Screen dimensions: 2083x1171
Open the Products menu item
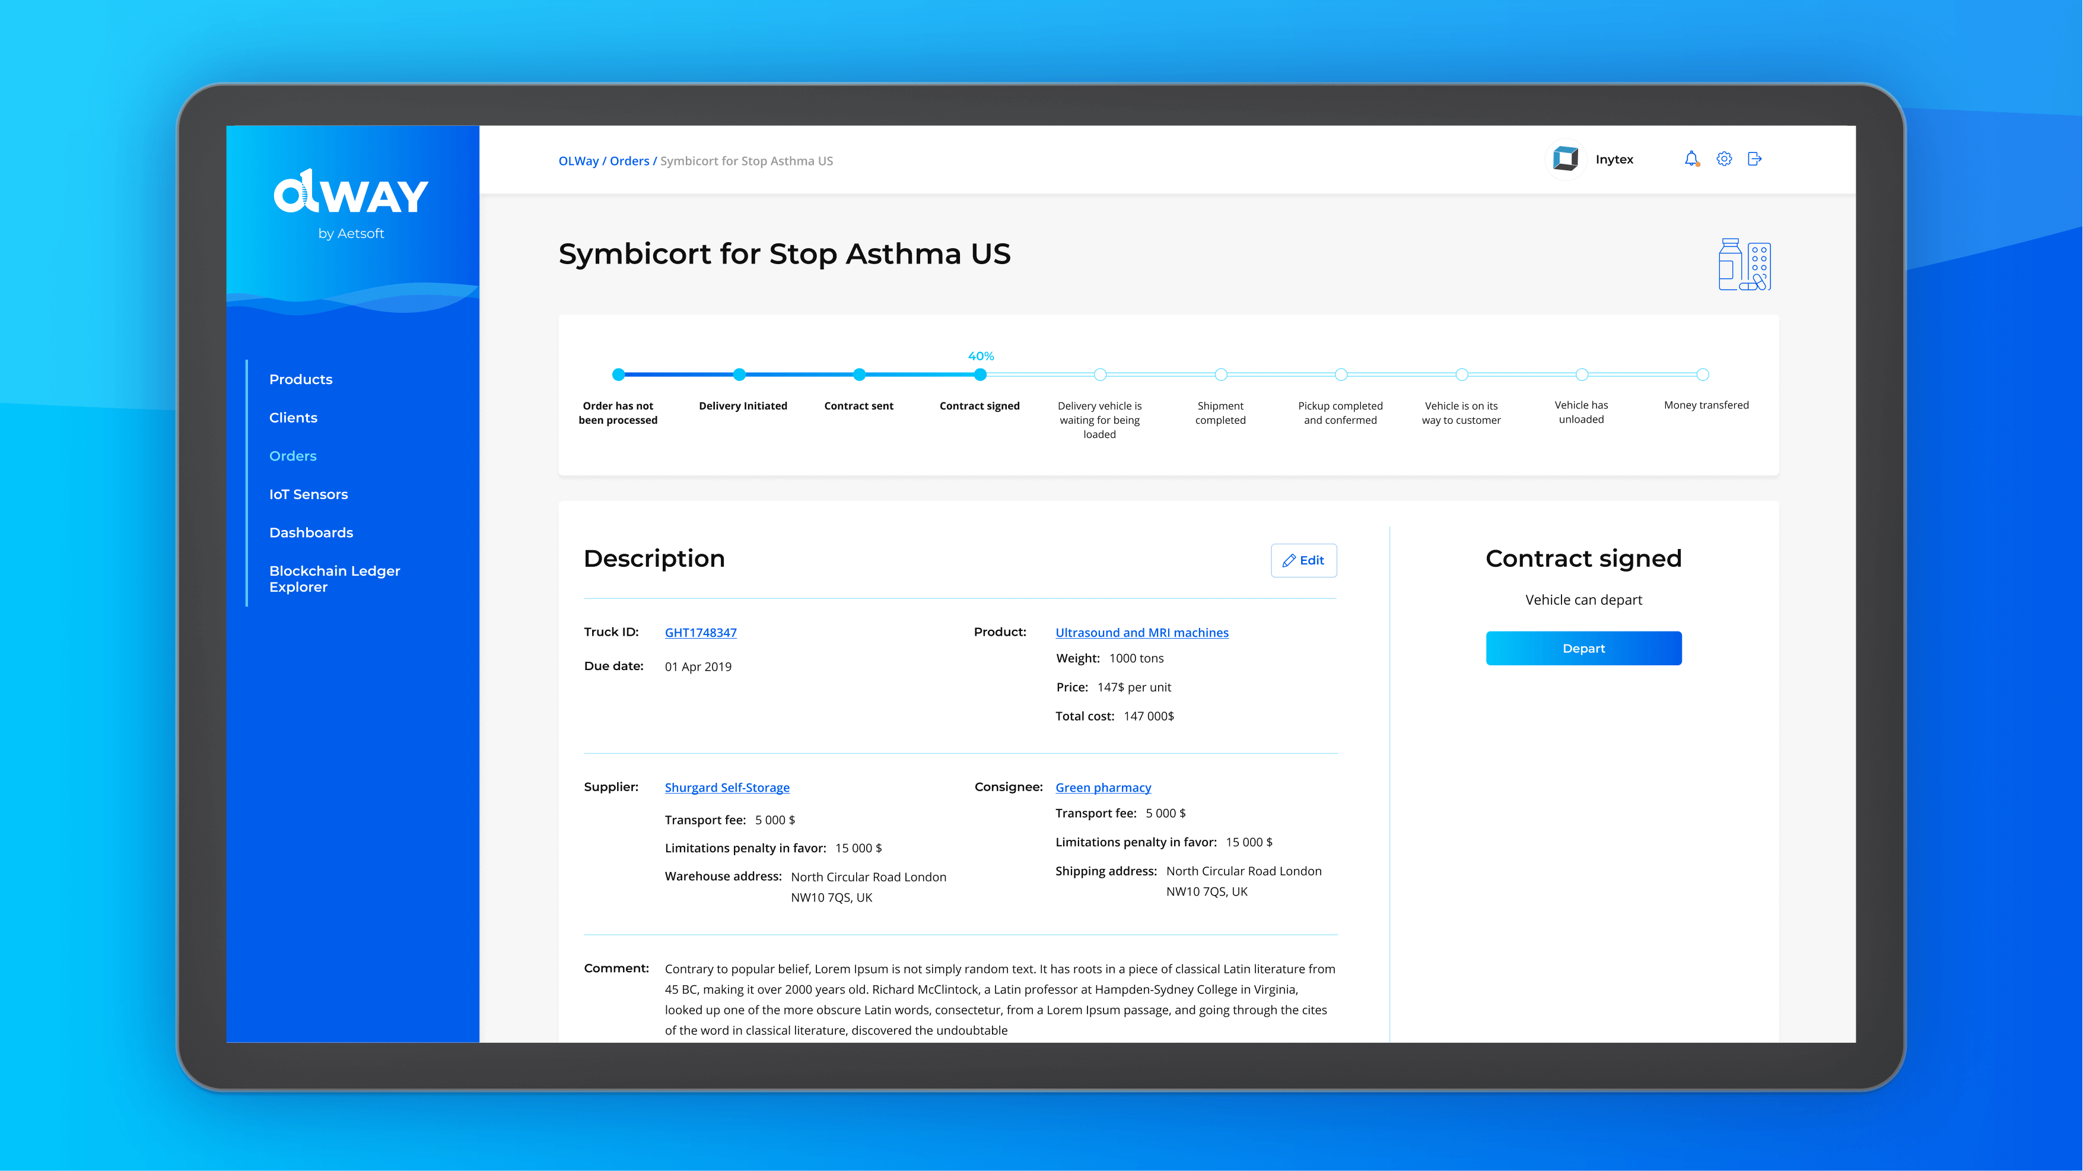tap(301, 379)
